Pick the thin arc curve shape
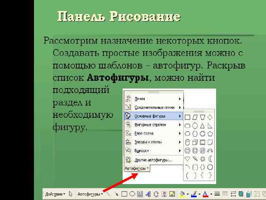 point(187,167)
